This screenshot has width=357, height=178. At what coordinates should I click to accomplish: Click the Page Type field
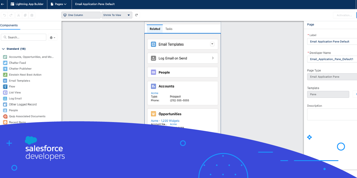332,77
